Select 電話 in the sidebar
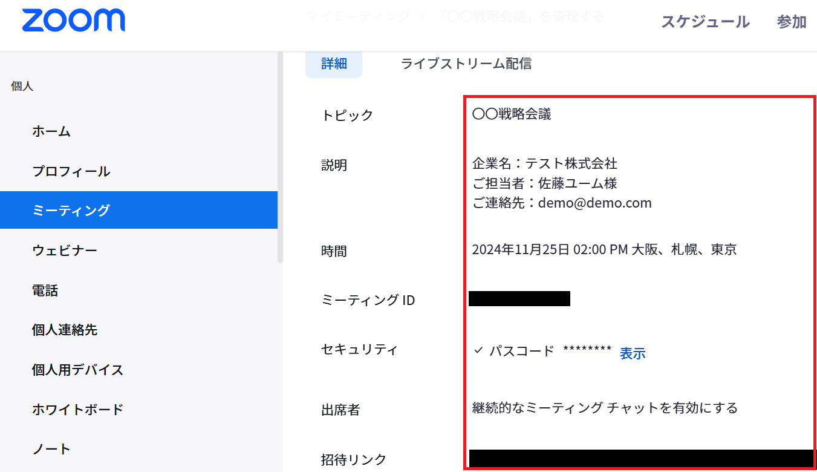Screen dimensions: 817x472 coord(45,290)
